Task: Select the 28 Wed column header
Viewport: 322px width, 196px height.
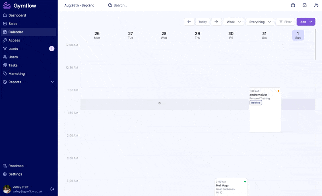Action: point(164,35)
